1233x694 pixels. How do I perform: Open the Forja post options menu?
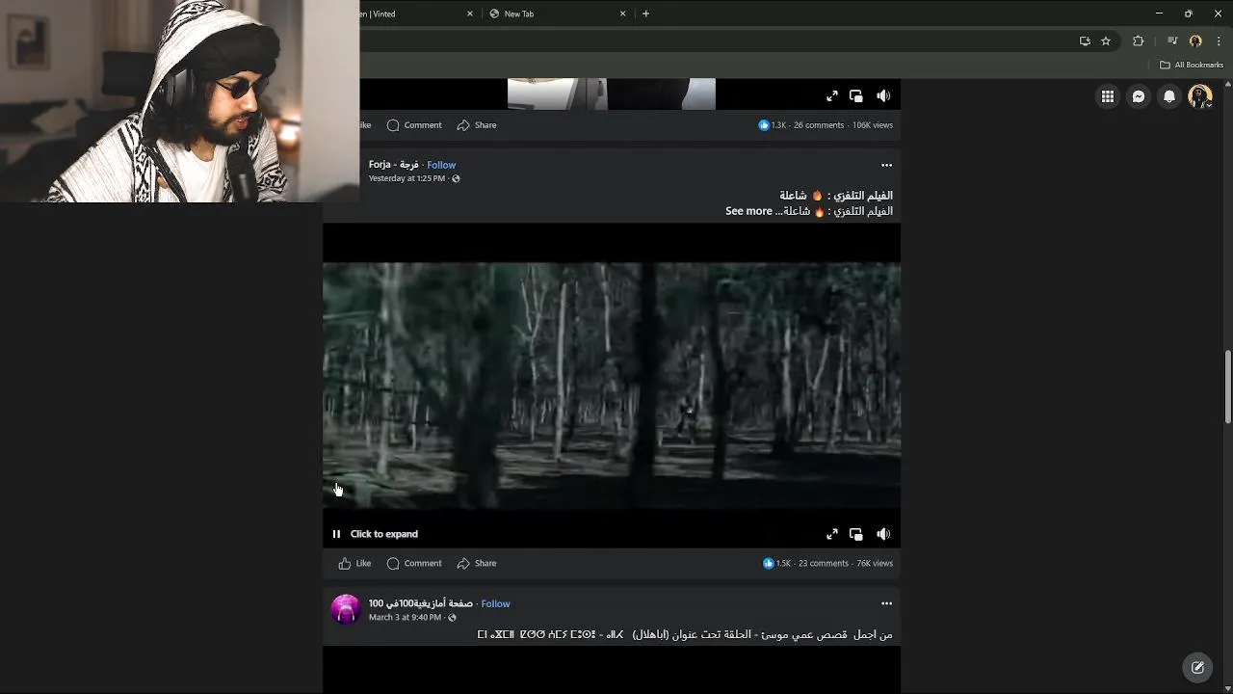click(x=886, y=165)
